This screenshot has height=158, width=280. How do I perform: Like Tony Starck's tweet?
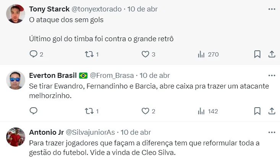pyautogui.click(x=145, y=54)
